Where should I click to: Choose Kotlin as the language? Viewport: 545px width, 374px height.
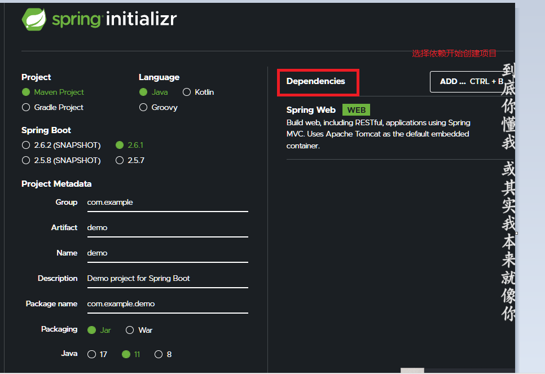[x=187, y=92]
